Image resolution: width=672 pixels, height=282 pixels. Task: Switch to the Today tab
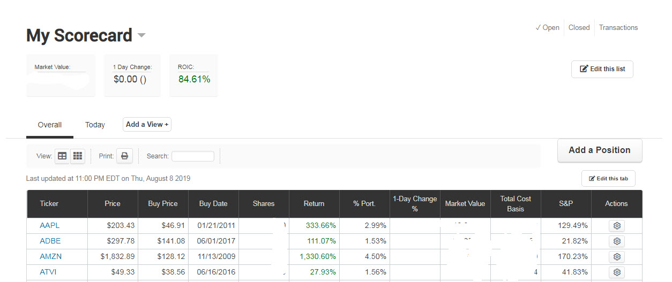tap(95, 125)
